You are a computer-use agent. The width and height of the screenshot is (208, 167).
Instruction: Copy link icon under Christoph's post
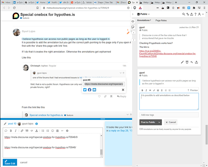[105, 96]
